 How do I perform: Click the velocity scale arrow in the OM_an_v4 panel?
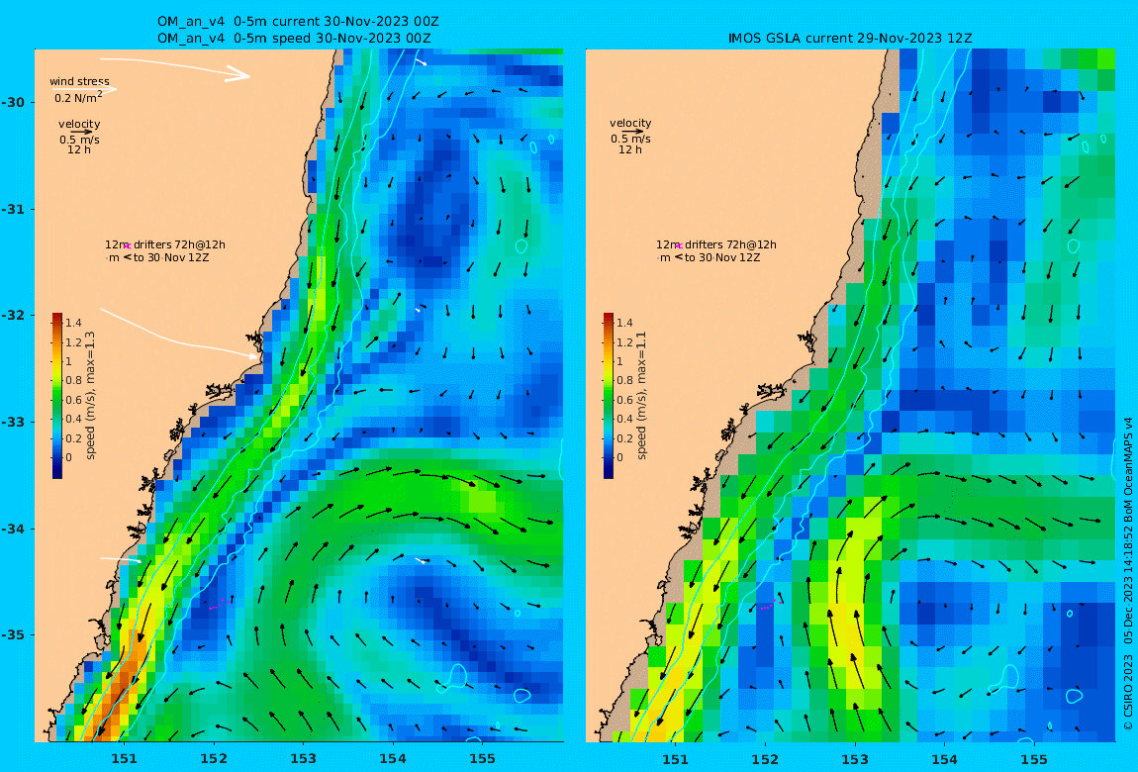tap(82, 132)
